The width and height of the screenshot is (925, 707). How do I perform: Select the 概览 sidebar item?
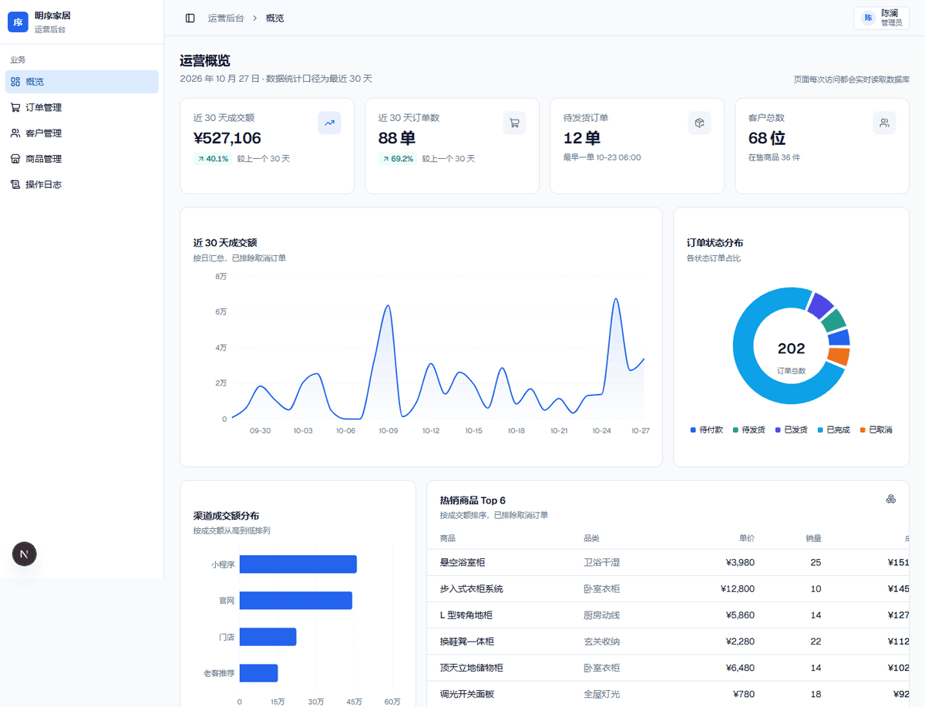pos(82,82)
